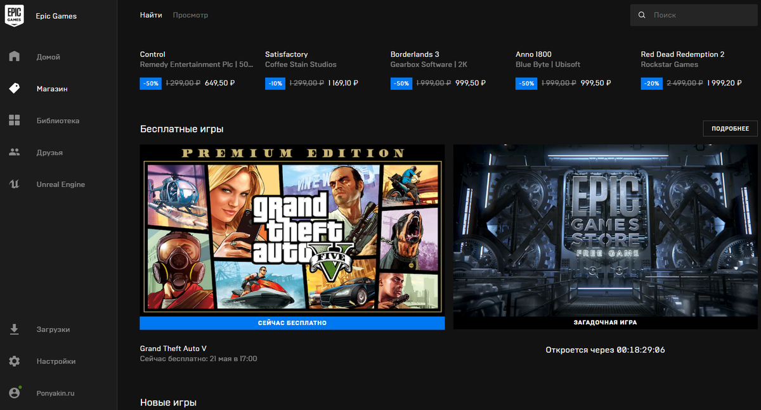Open the Grand Theft Auto V title link
This screenshot has height=410, width=761.
(x=173, y=349)
